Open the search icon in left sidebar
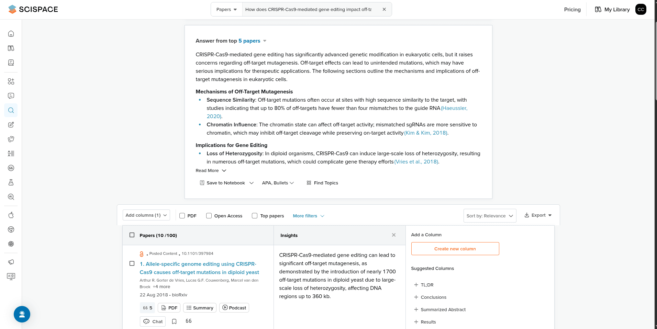657x329 pixels. (x=11, y=110)
